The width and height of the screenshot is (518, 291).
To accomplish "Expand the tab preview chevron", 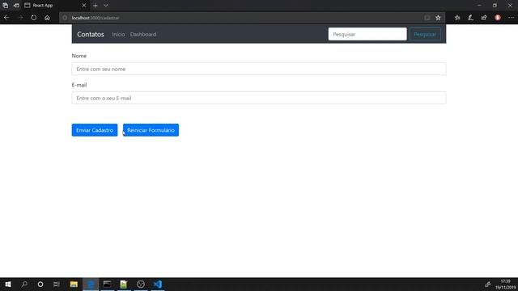I will tap(106, 6).
